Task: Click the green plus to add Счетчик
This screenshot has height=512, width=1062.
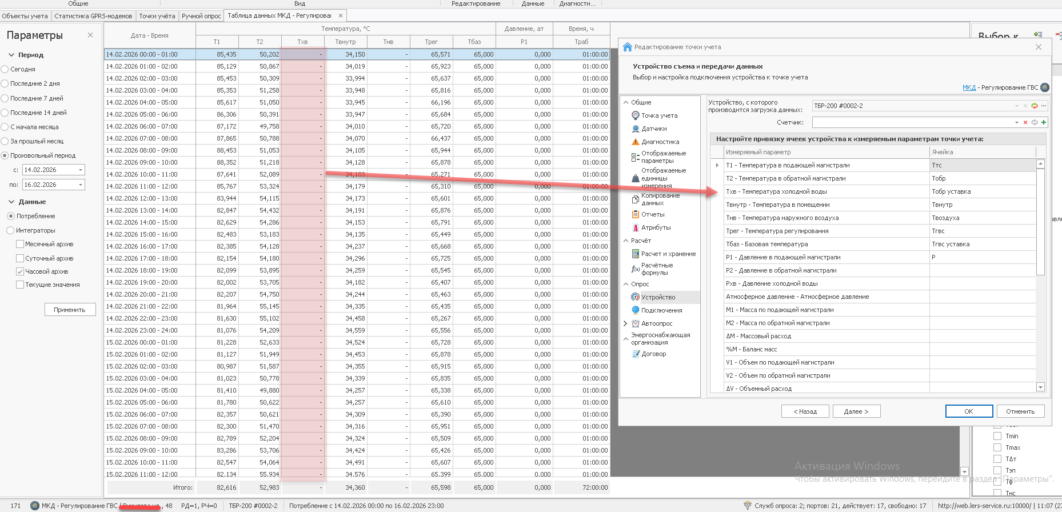Action: tap(1044, 122)
